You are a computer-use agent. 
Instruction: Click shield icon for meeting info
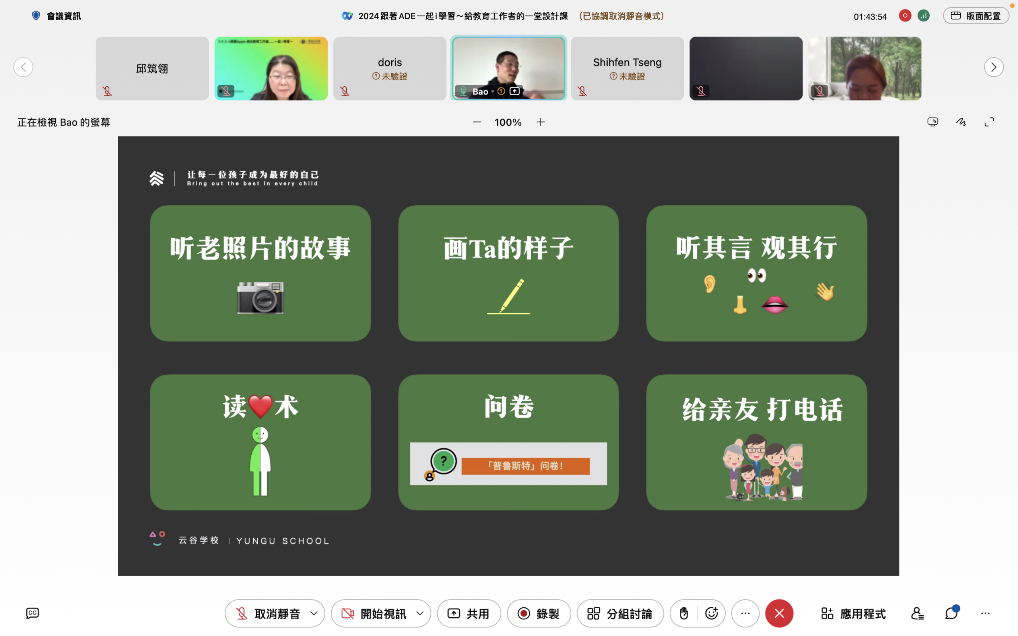[x=36, y=16]
